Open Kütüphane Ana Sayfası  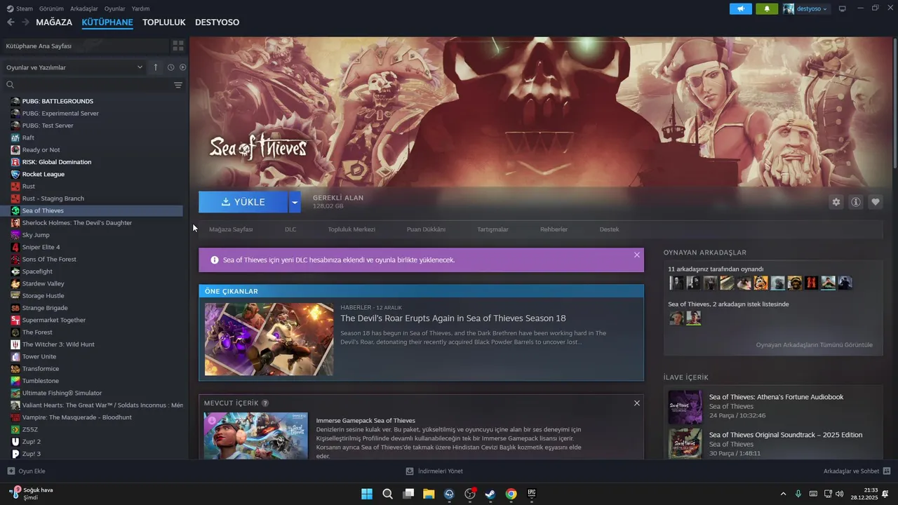point(84,46)
